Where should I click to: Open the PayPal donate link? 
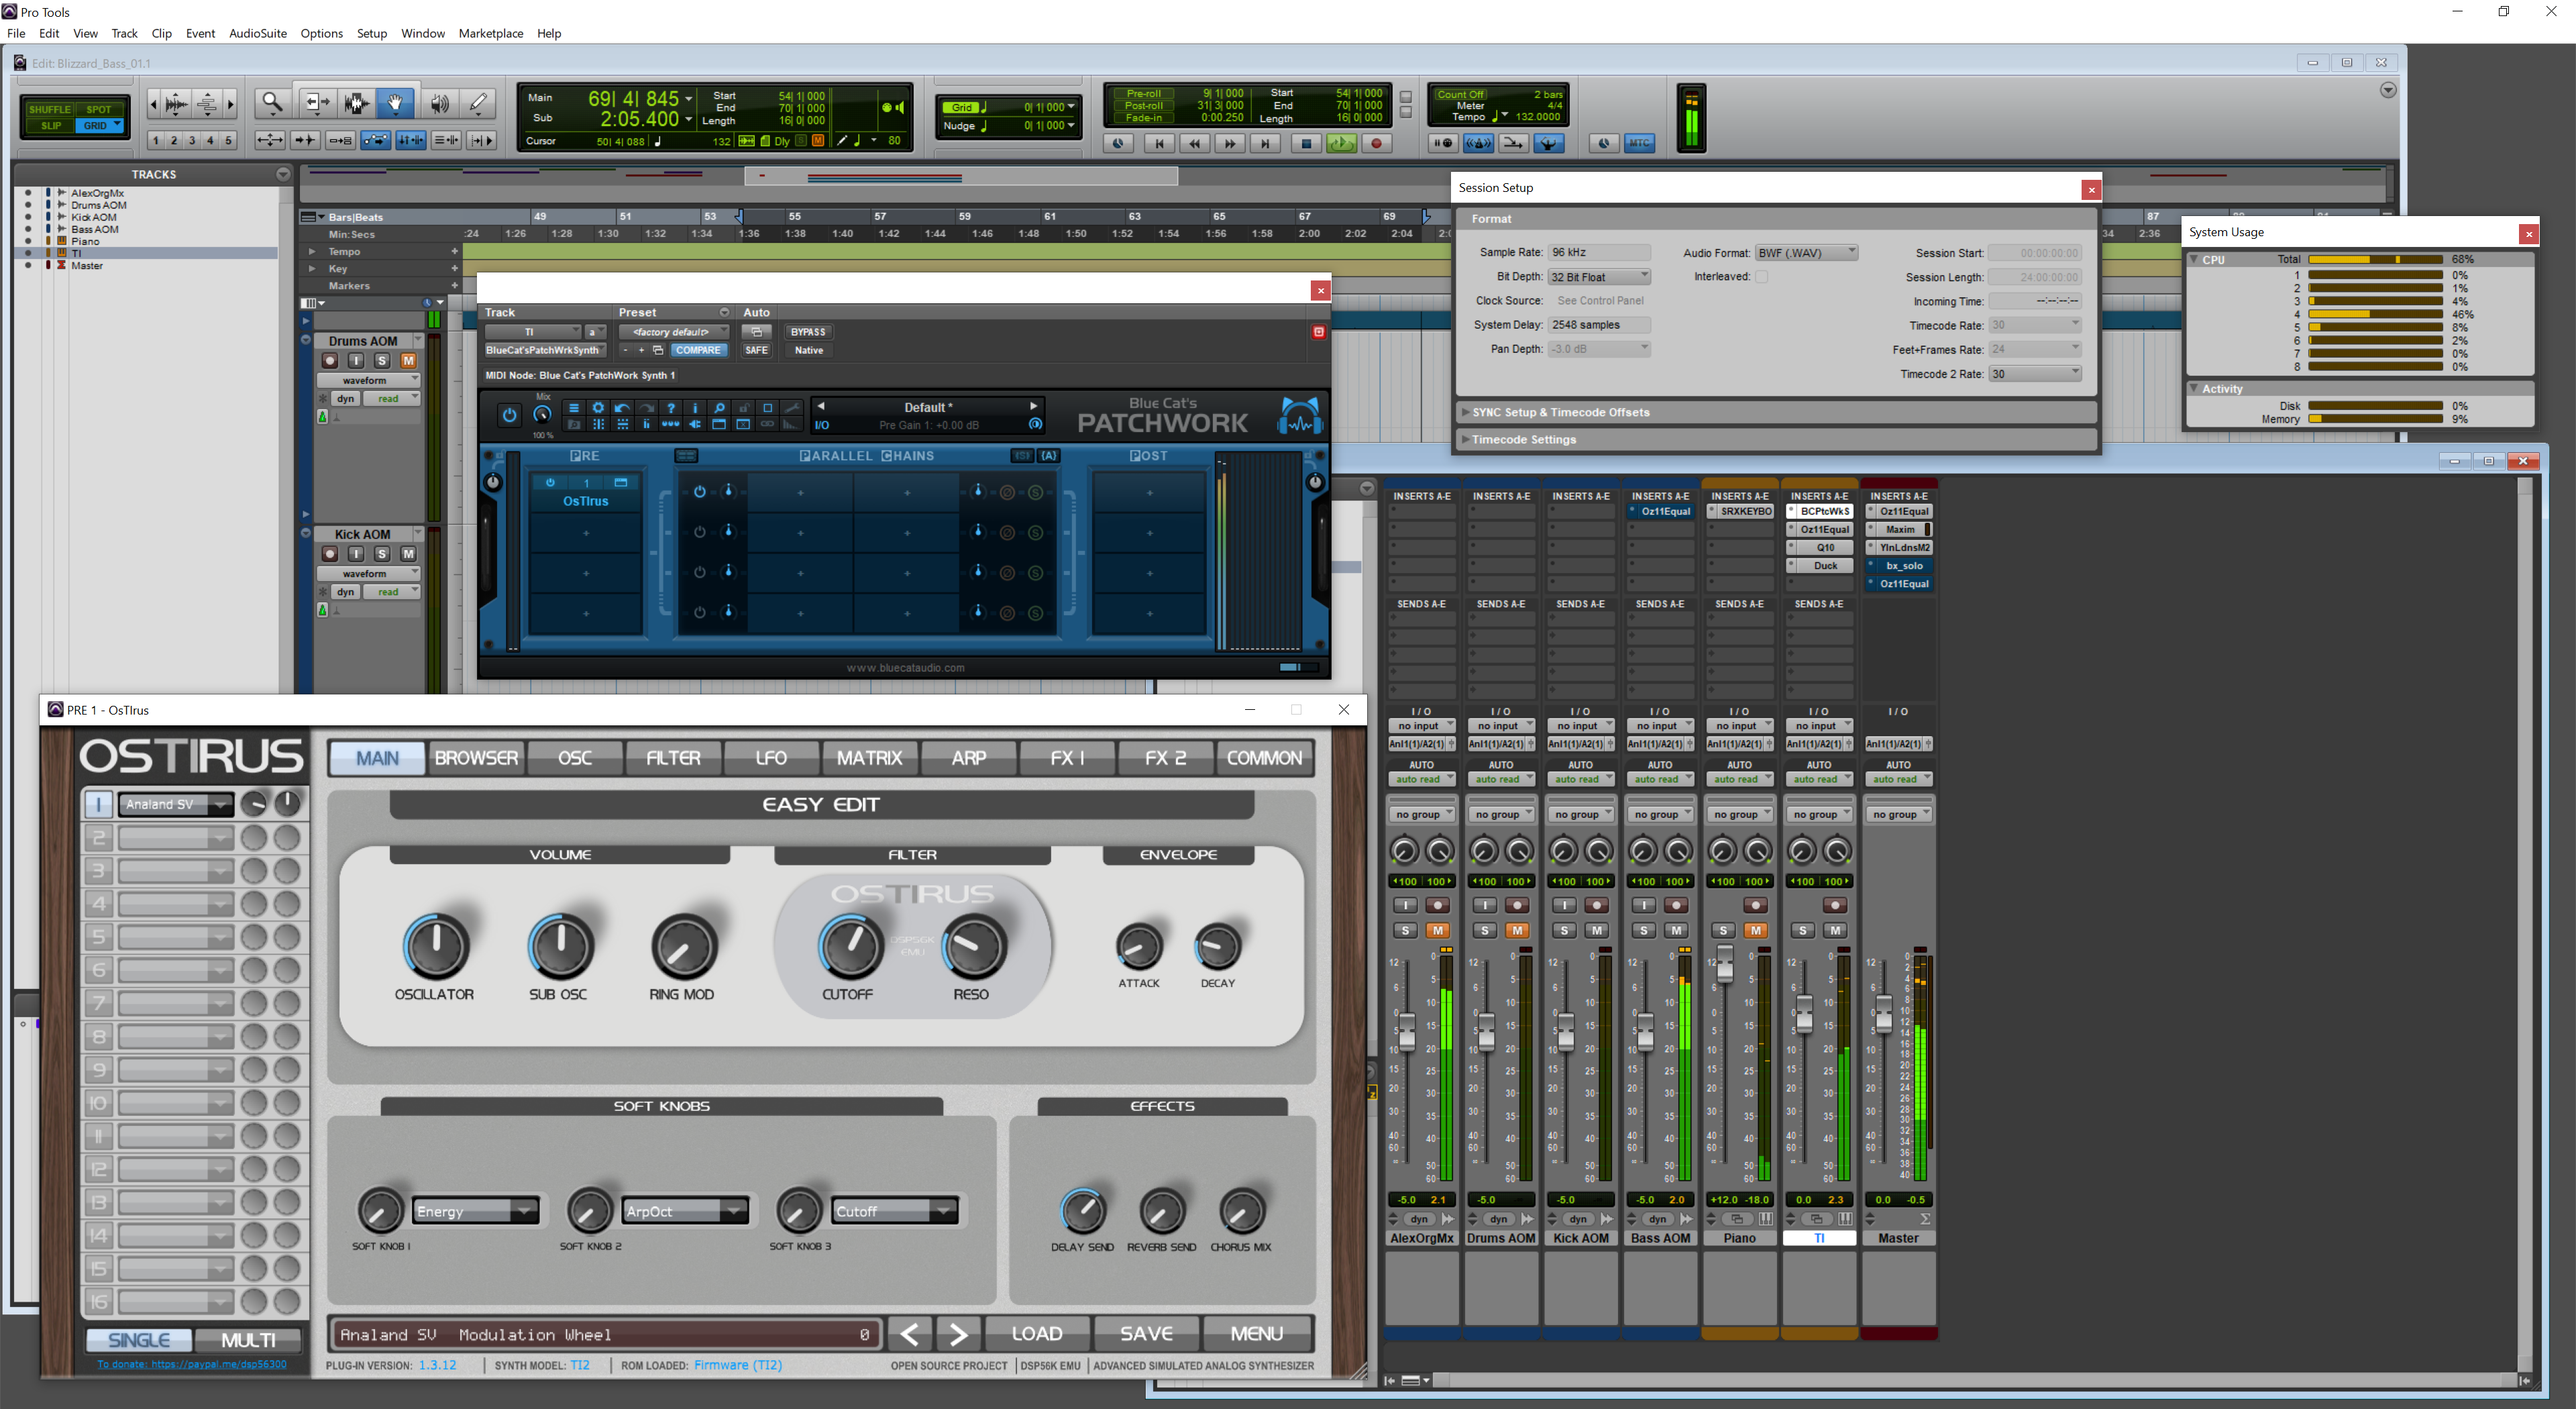(192, 1365)
